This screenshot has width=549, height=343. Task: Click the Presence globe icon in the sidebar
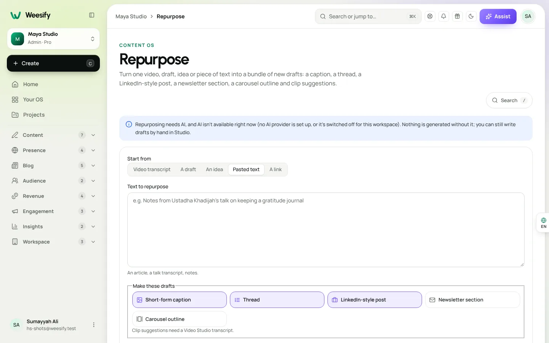pyautogui.click(x=15, y=150)
